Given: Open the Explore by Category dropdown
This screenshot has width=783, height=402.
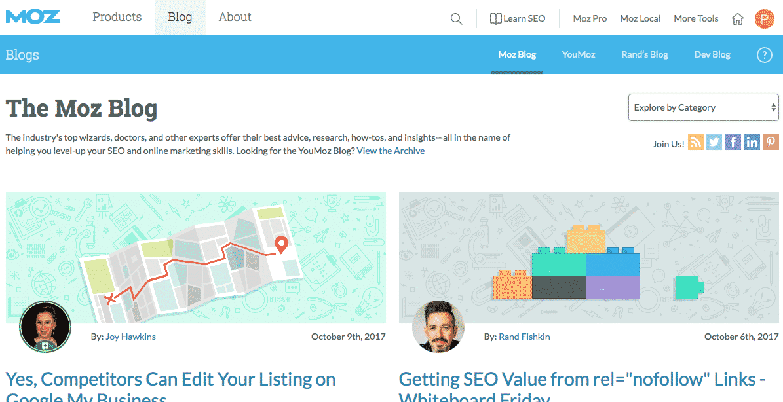Looking at the screenshot, I should click(703, 107).
